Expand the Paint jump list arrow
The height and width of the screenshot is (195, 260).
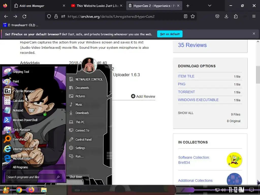(x=62, y=81)
